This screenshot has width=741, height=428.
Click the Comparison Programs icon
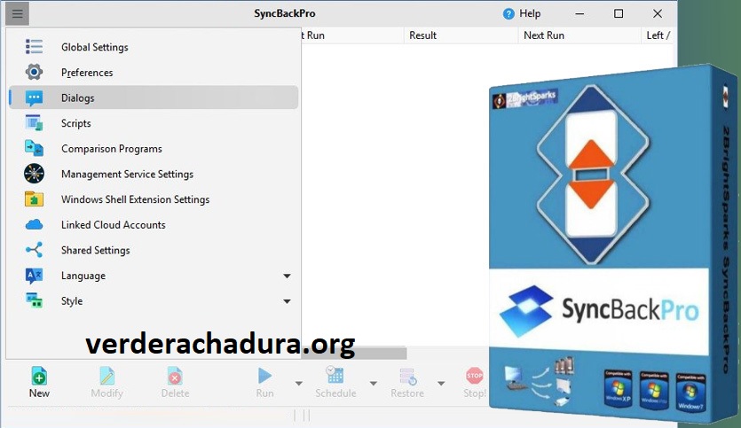click(x=34, y=149)
